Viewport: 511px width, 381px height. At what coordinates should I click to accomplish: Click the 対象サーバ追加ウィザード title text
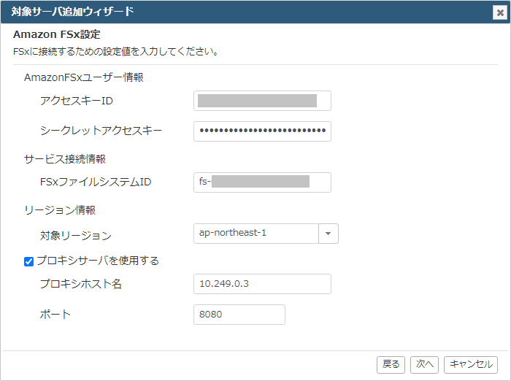[72, 12]
